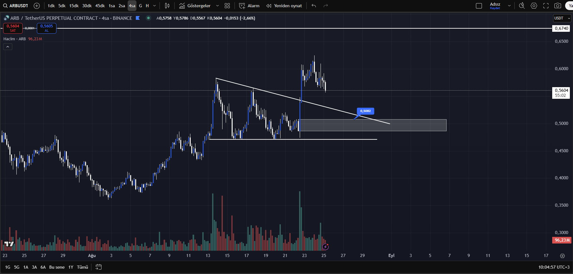Click the compare or add symbol plus icon

(x=37, y=6)
